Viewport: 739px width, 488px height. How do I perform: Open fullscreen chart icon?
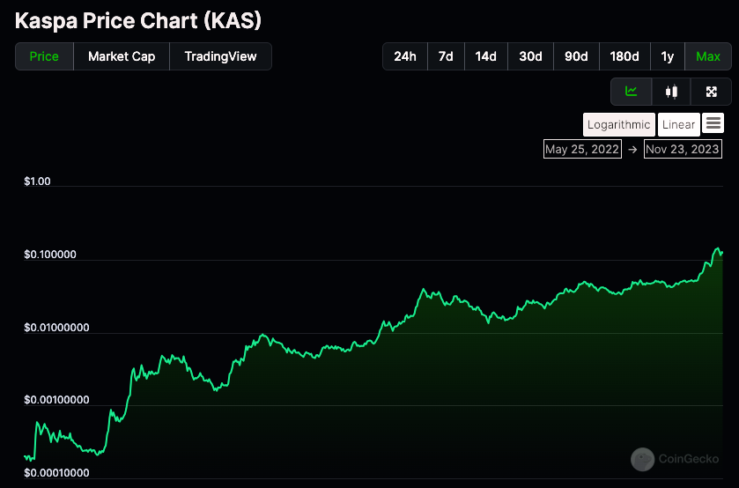(x=711, y=92)
